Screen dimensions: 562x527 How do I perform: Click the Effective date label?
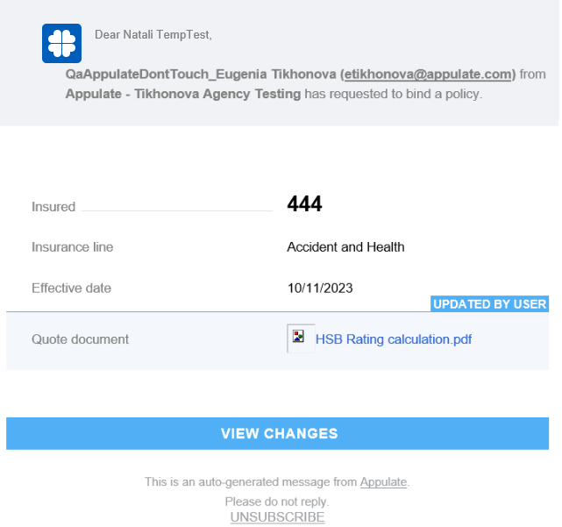(71, 288)
